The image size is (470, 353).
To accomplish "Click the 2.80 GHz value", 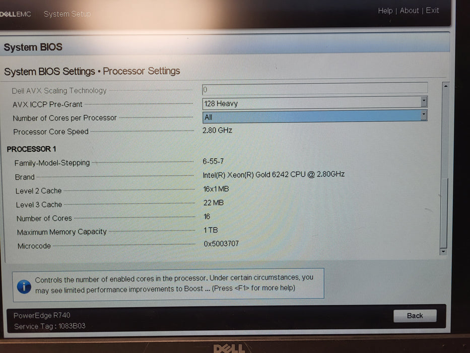I will [217, 130].
